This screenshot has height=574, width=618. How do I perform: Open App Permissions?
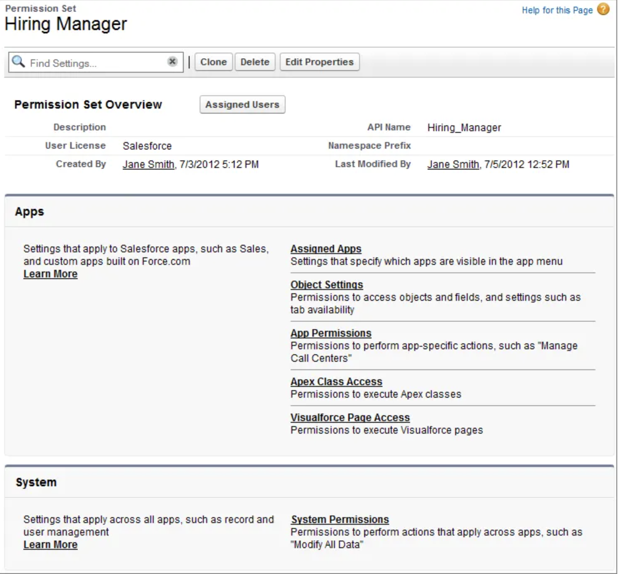coord(331,333)
